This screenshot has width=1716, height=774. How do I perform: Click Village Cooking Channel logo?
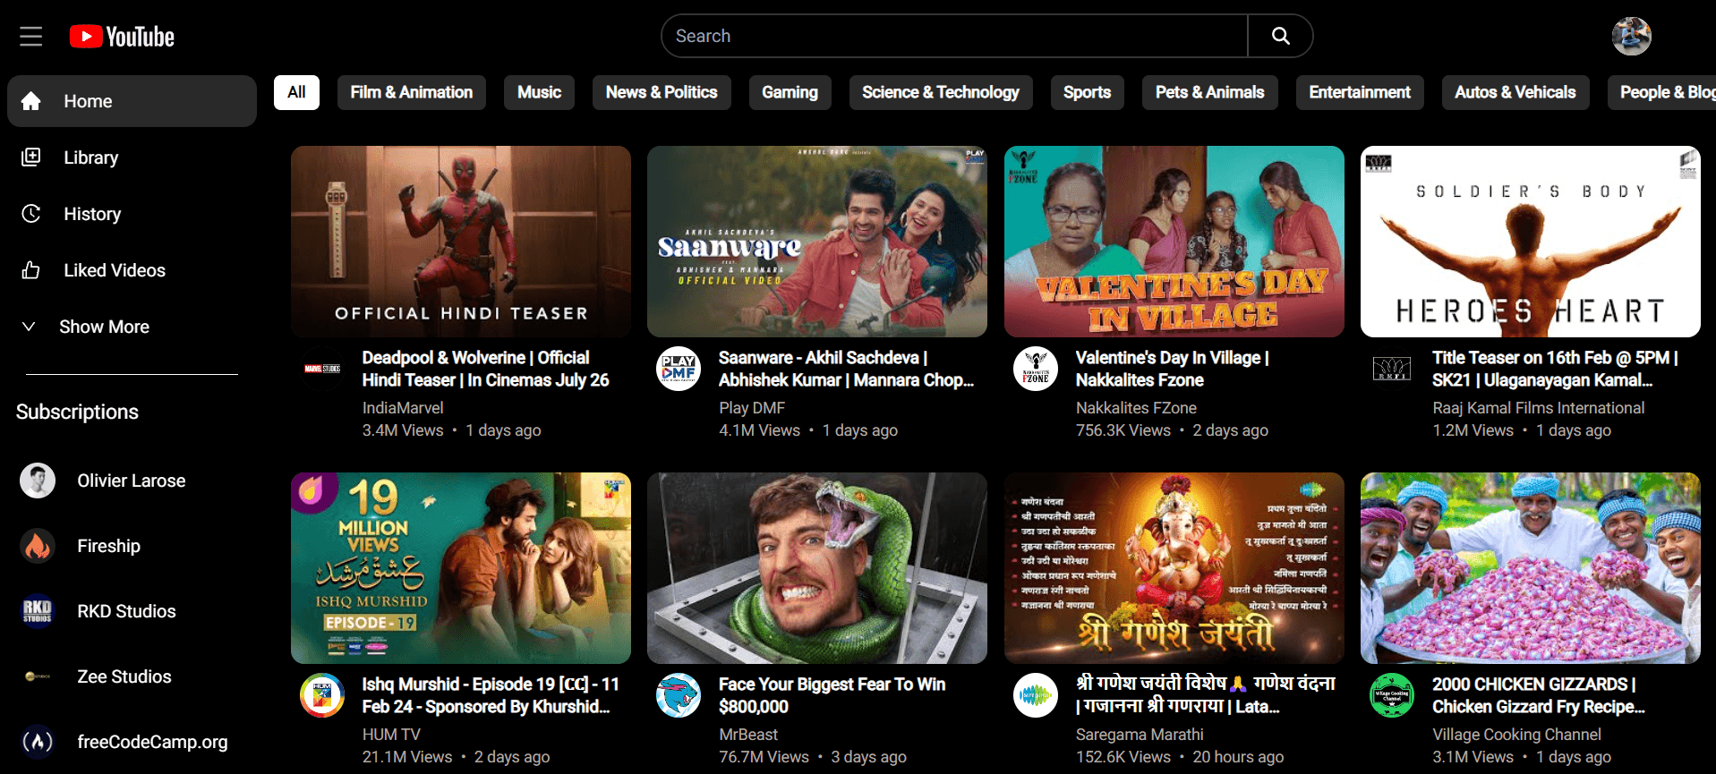coord(1392,695)
